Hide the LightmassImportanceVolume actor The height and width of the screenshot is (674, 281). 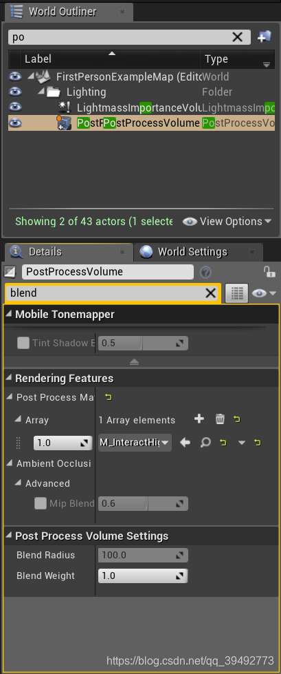point(15,107)
